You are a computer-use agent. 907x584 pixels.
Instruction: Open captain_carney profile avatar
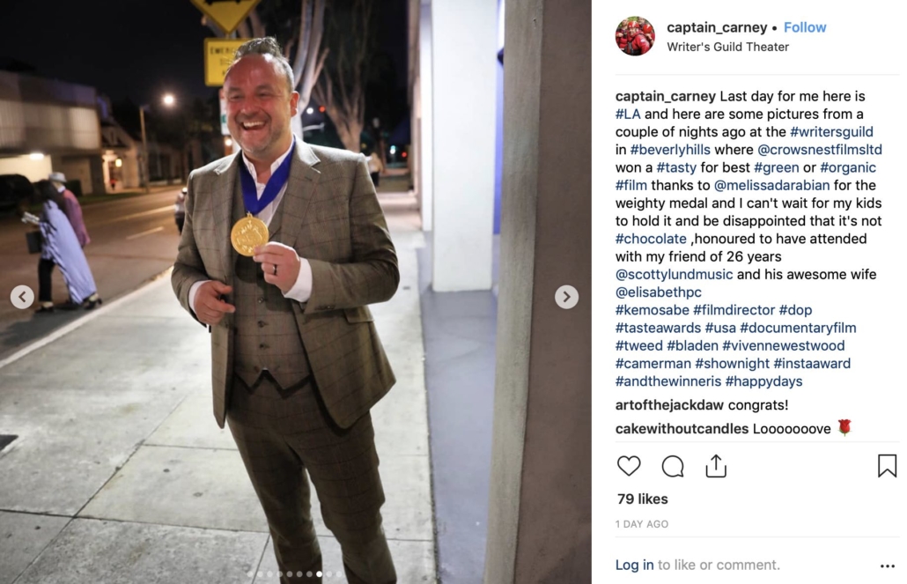click(635, 36)
